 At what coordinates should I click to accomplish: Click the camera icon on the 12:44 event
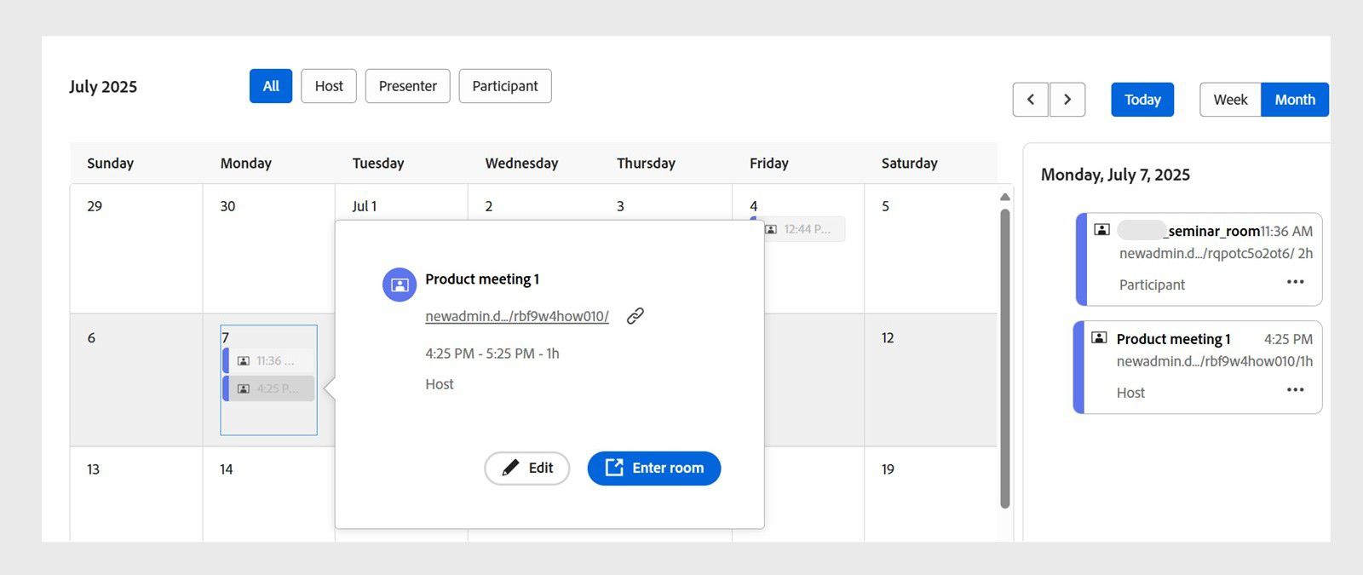[771, 229]
